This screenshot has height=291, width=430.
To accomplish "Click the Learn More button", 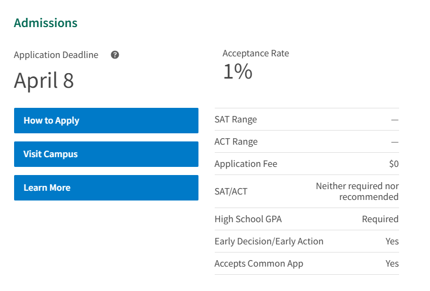I will click(x=106, y=187).
